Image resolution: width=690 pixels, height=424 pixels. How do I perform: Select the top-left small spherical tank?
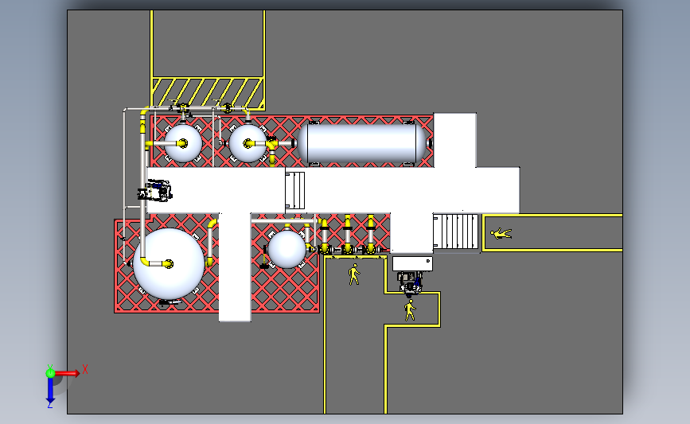(x=183, y=143)
